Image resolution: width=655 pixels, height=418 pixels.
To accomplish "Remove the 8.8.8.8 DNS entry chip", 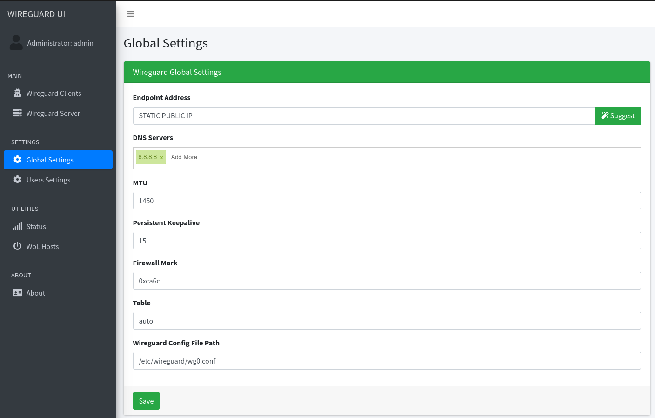I will coord(162,157).
